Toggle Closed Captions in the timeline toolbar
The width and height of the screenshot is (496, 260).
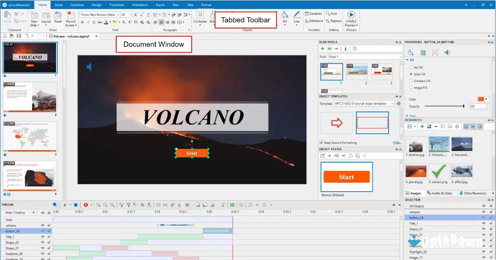(x=232, y=205)
